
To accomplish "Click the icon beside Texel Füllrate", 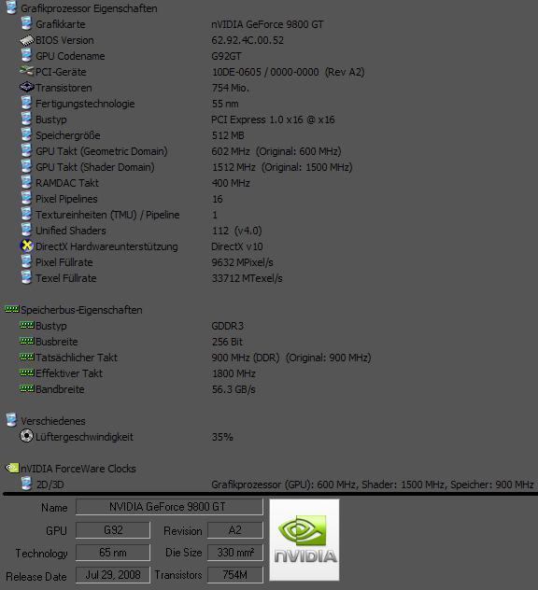I will [x=26, y=277].
